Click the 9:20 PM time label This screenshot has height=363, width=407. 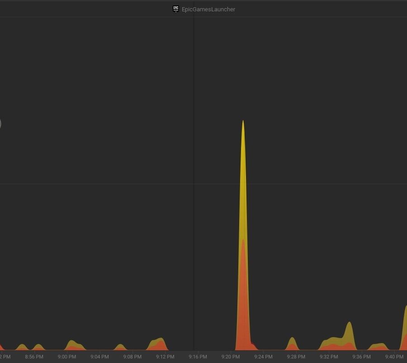231,357
